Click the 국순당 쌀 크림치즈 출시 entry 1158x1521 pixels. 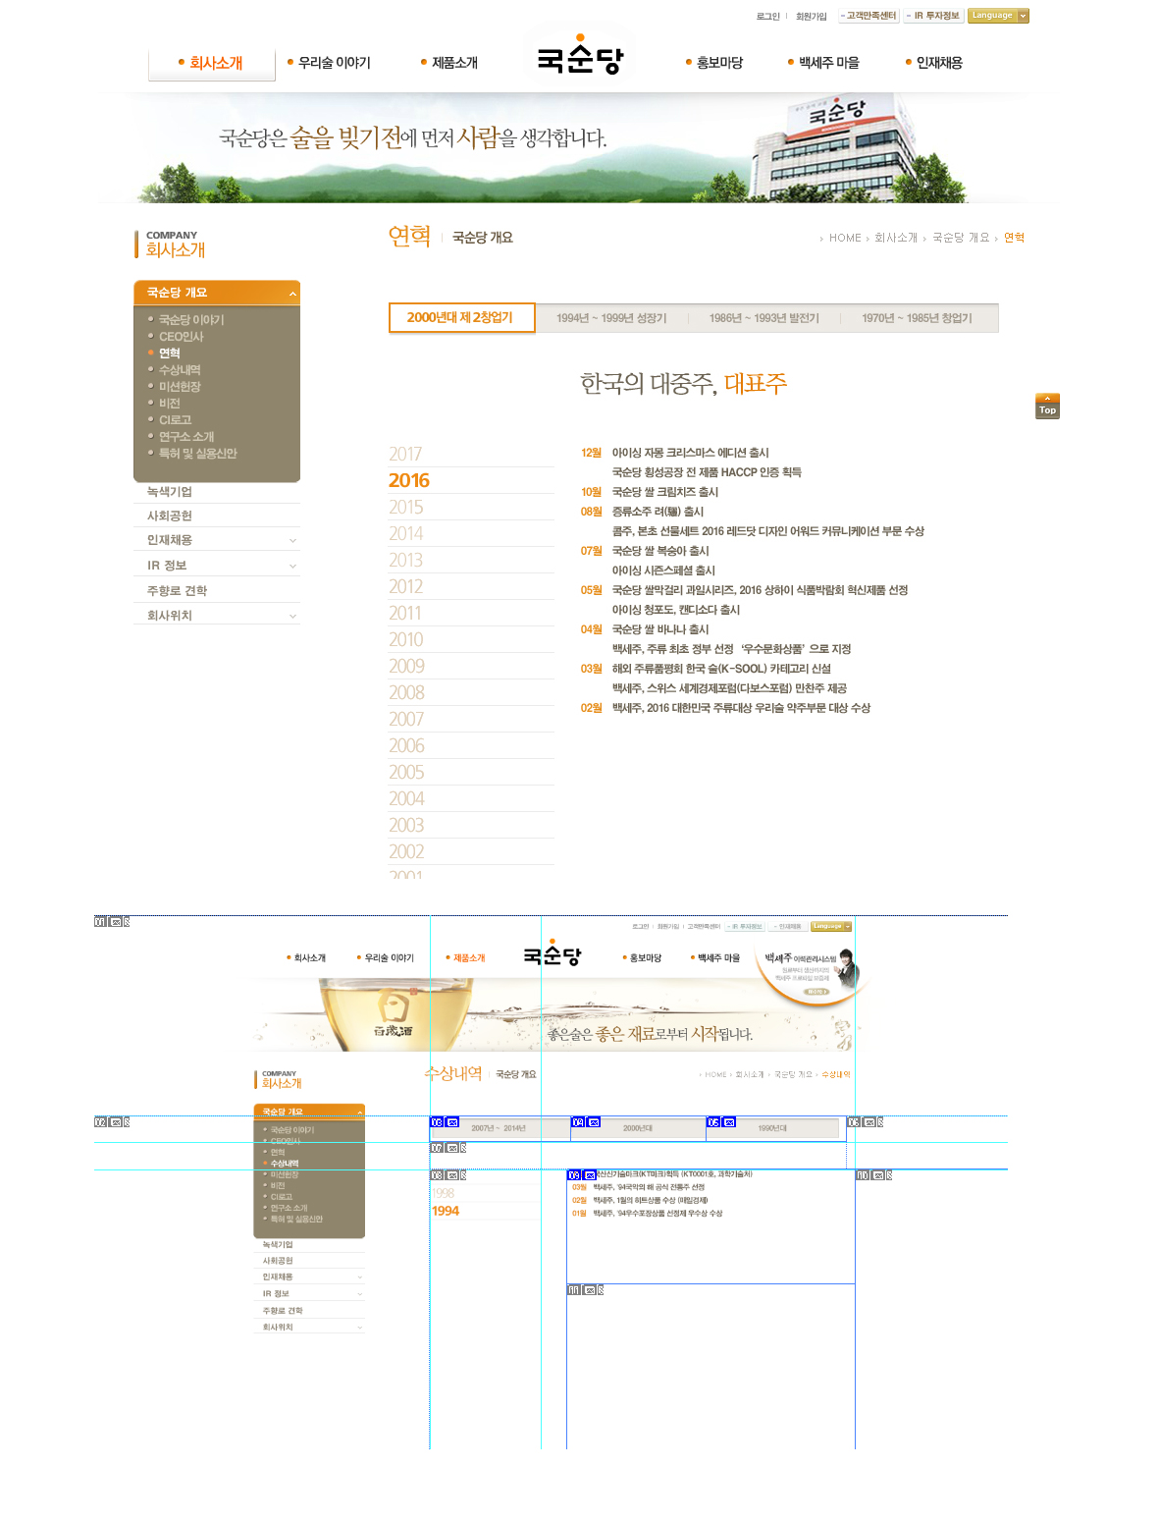coord(665,493)
